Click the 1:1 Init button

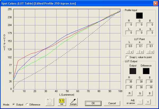[x=62, y=102]
